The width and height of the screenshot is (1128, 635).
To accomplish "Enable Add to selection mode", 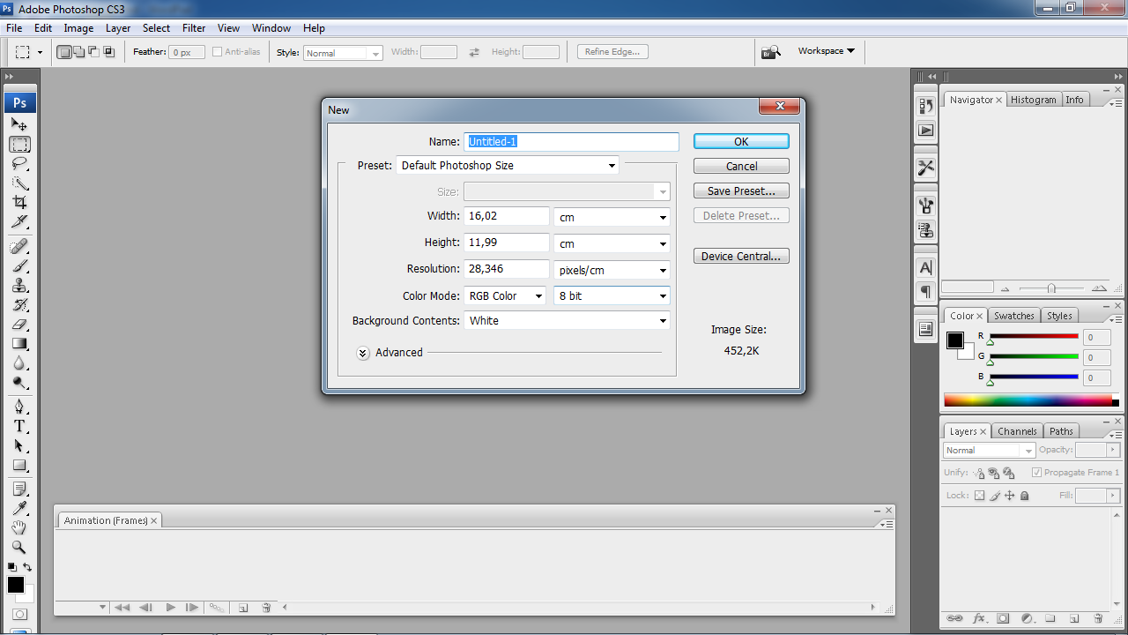I will [80, 52].
